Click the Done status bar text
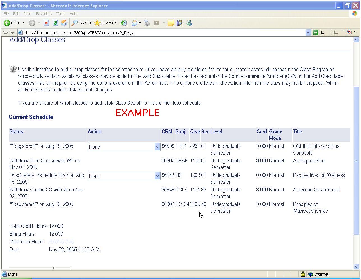This screenshot has height=279, width=361. pos(13,274)
